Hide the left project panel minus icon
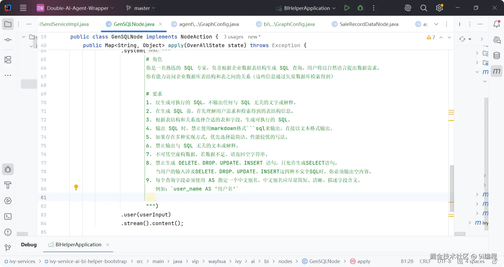504x267 pixels. tap(29, 24)
